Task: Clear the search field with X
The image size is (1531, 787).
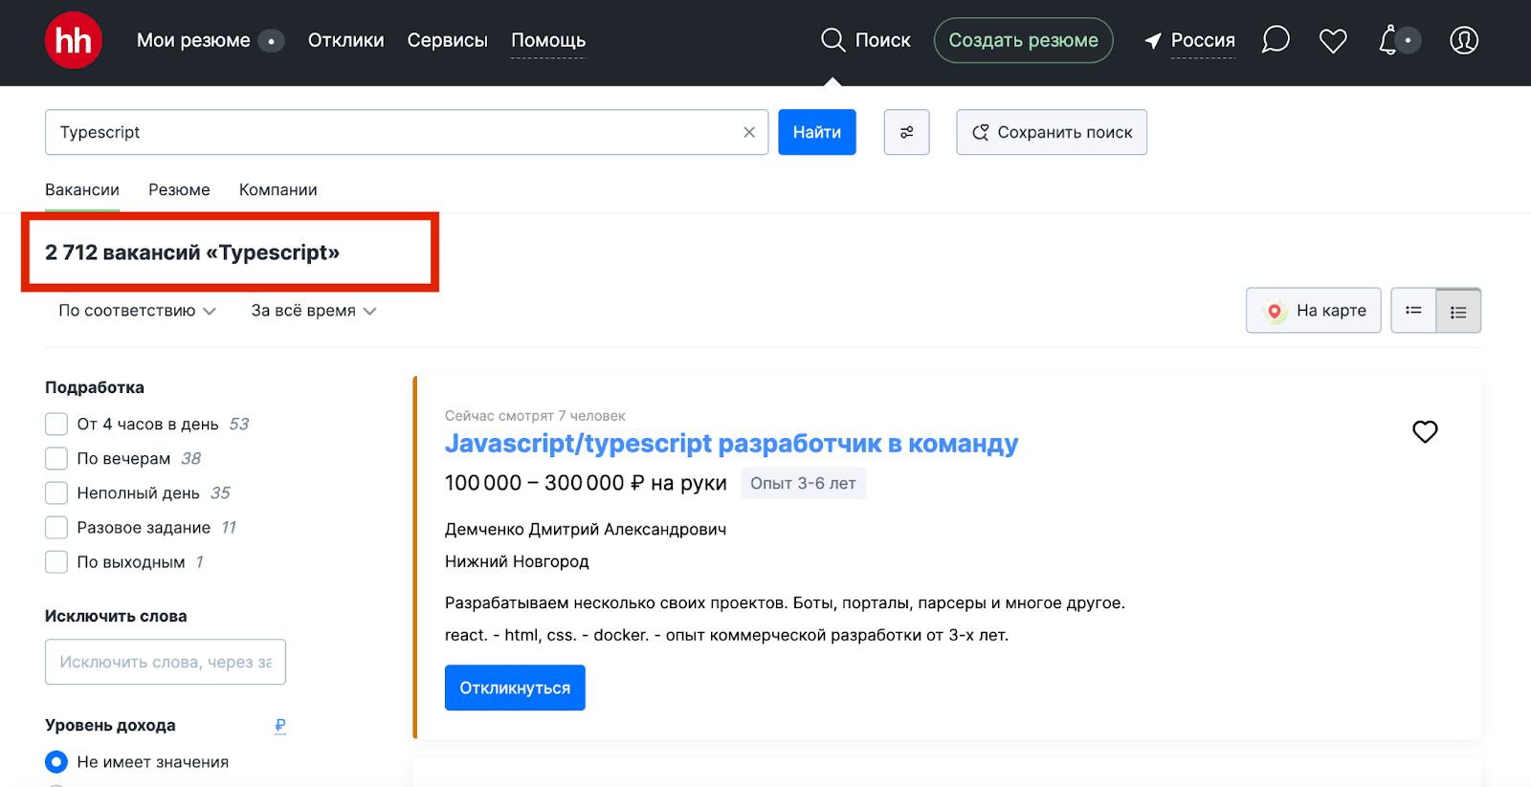Action: point(749,132)
